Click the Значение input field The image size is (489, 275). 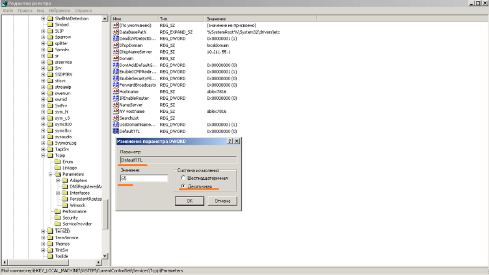pos(143,178)
